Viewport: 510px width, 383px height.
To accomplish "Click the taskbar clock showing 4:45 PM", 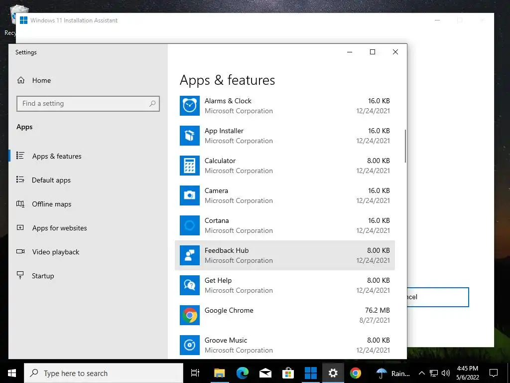I will coord(467,373).
